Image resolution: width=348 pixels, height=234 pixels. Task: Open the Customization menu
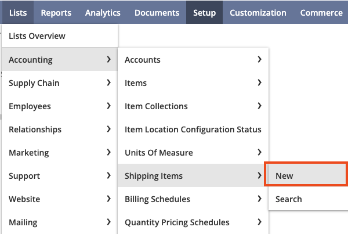click(x=258, y=12)
